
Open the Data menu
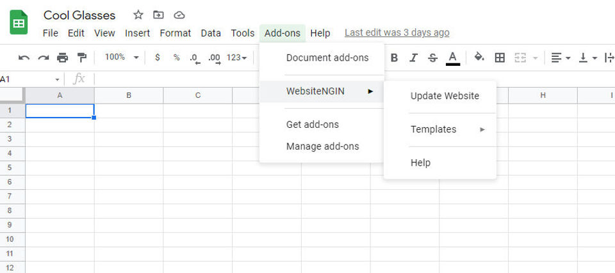pyautogui.click(x=211, y=33)
